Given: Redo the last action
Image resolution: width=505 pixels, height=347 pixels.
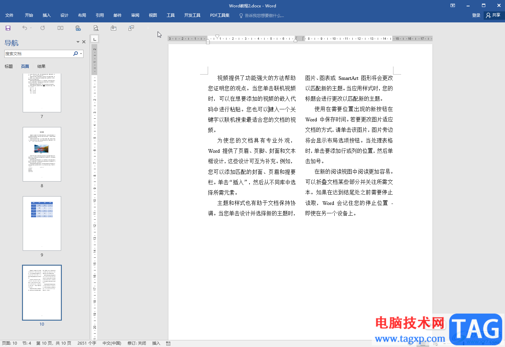Looking at the screenshot, I should click(x=42, y=28).
